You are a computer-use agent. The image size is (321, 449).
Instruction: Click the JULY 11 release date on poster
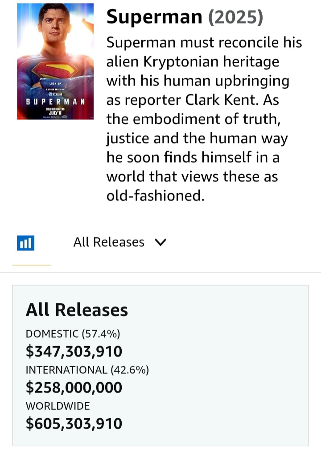coord(55,113)
